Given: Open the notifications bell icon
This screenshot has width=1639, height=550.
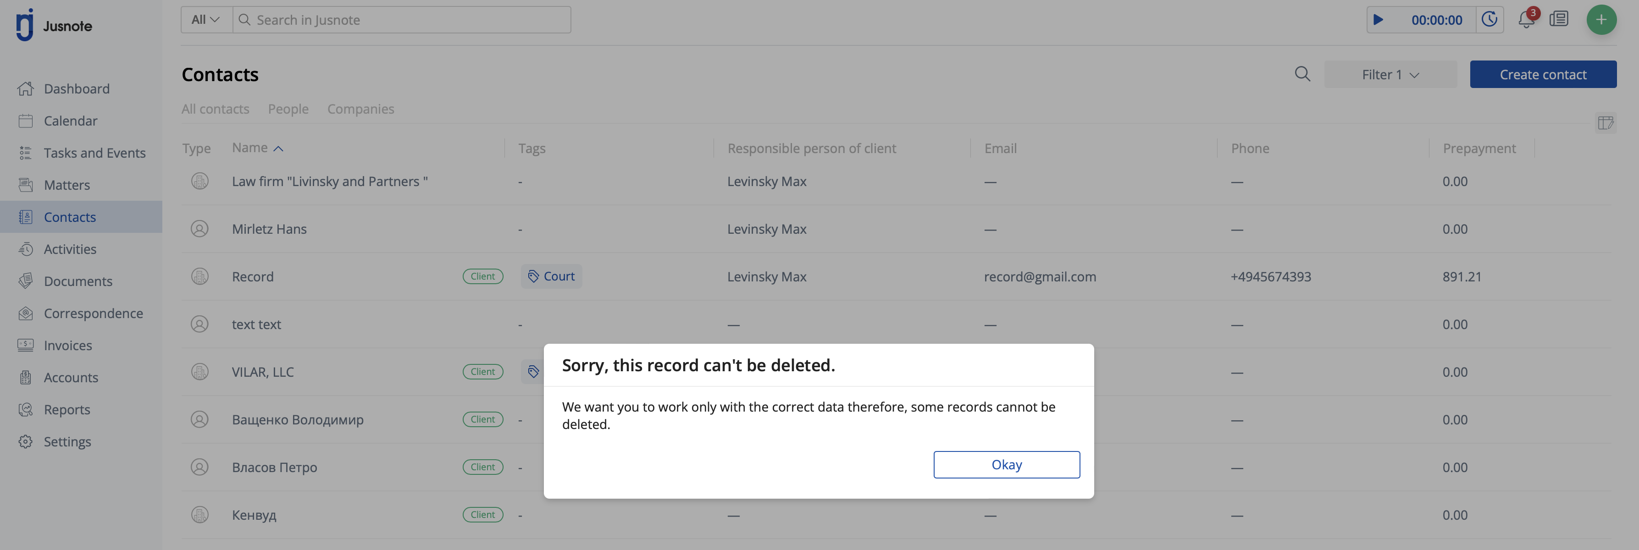Looking at the screenshot, I should pos(1526,20).
